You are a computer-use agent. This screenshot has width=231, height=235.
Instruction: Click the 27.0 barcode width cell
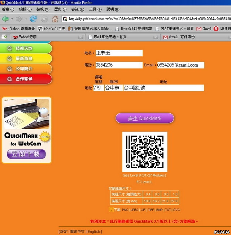coord(174,201)
